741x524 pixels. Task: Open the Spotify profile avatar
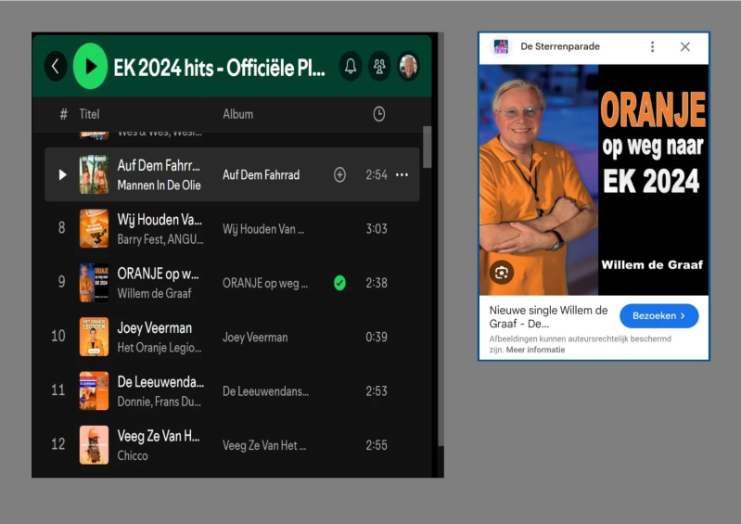(x=408, y=66)
